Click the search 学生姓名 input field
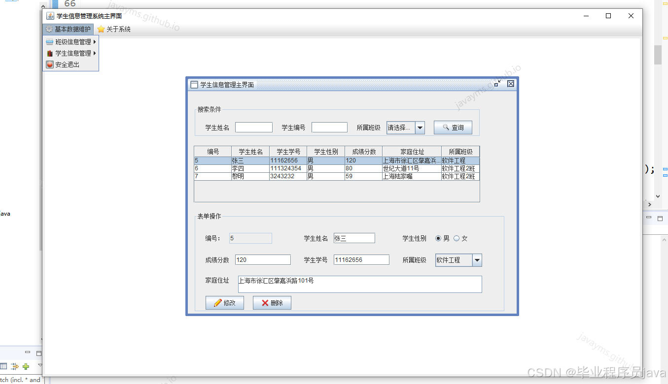 [x=254, y=128]
